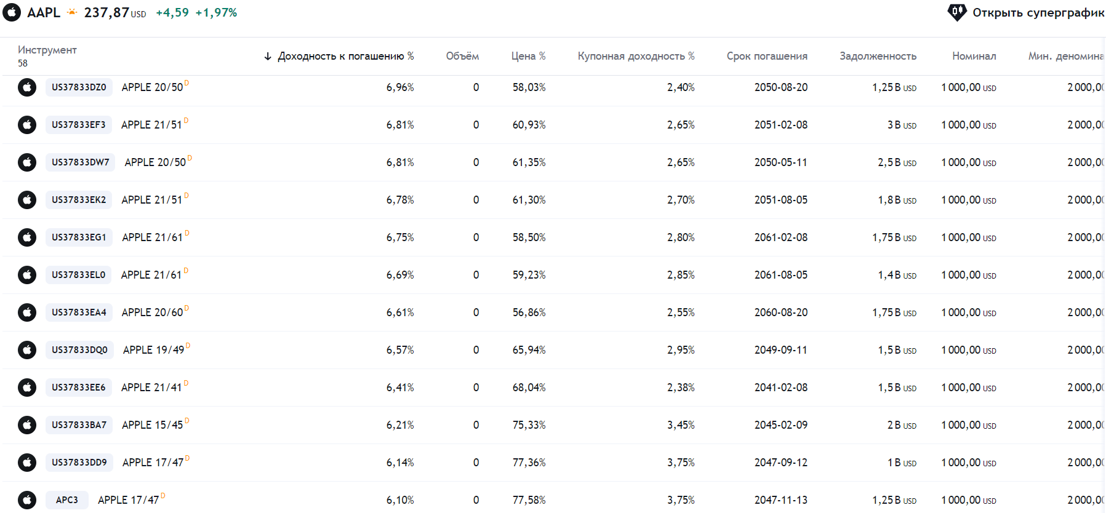1106x513 pixels.
Task: Click the Apple logo next to AAPL ticker
Action: click(x=12, y=12)
